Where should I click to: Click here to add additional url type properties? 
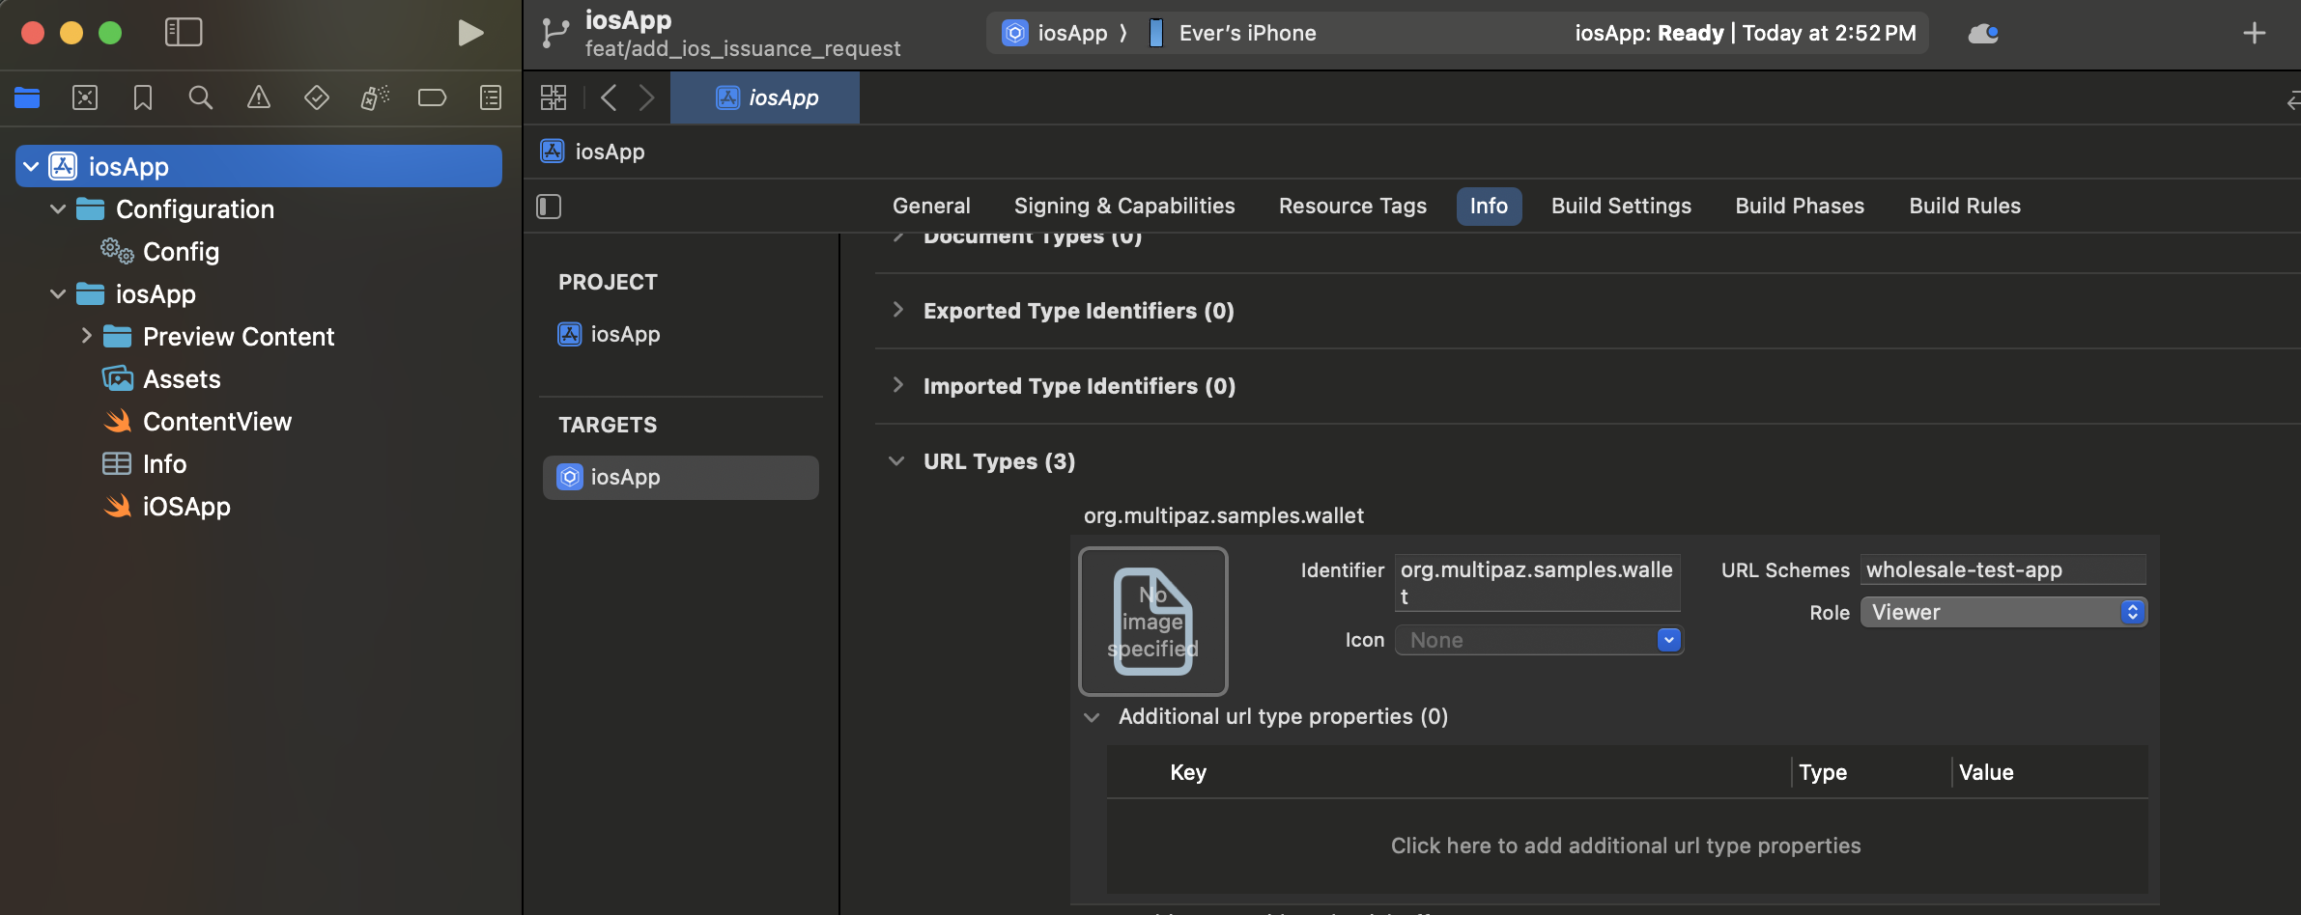(x=1625, y=845)
